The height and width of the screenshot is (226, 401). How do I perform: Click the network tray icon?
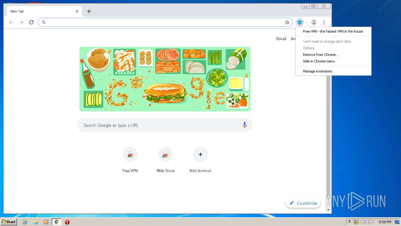coord(356,222)
